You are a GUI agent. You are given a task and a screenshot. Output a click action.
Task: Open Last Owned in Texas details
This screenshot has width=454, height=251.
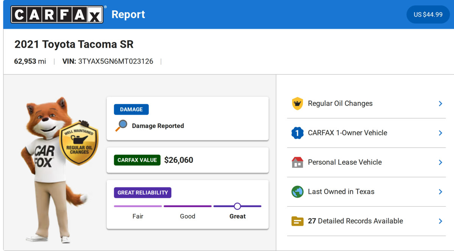coord(341,192)
